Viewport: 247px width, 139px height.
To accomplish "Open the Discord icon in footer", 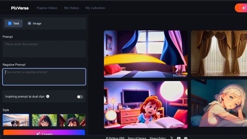I will pyautogui.click(x=186, y=138).
